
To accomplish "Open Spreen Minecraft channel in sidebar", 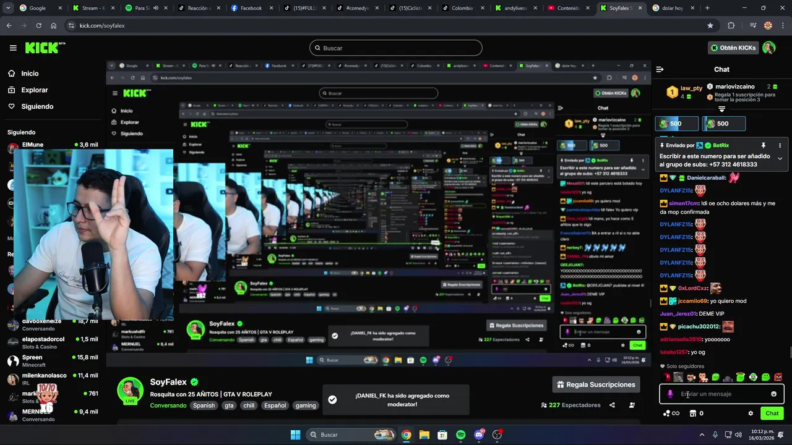I will [x=53, y=361].
